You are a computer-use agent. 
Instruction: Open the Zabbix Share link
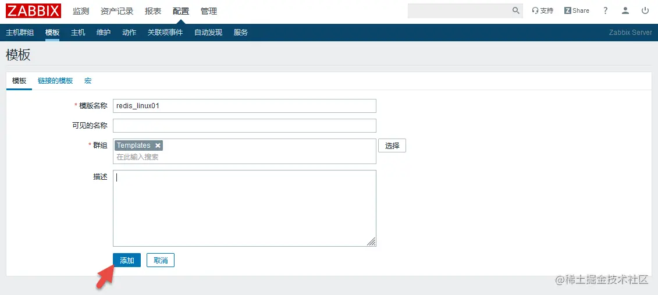577,10
